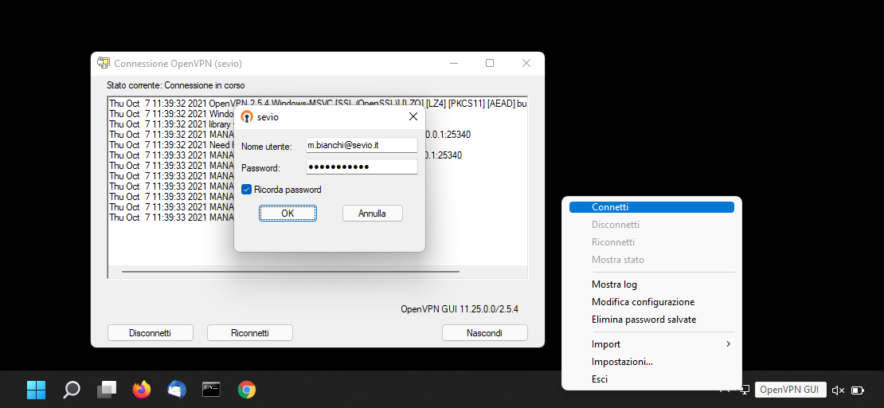Focus the Nome utente input field
This screenshot has height=408, width=884.
pyautogui.click(x=362, y=145)
